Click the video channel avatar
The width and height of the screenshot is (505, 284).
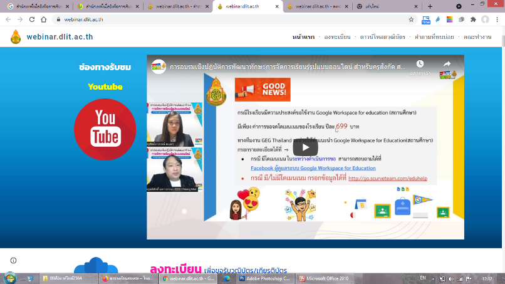[x=159, y=66]
